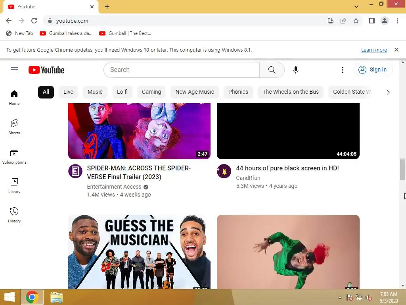Select the Lo-fi filter chip
The height and width of the screenshot is (305, 406).
pyautogui.click(x=122, y=92)
